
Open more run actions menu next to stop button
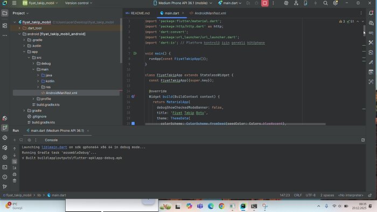pyautogui.click(x=273, y=3)
